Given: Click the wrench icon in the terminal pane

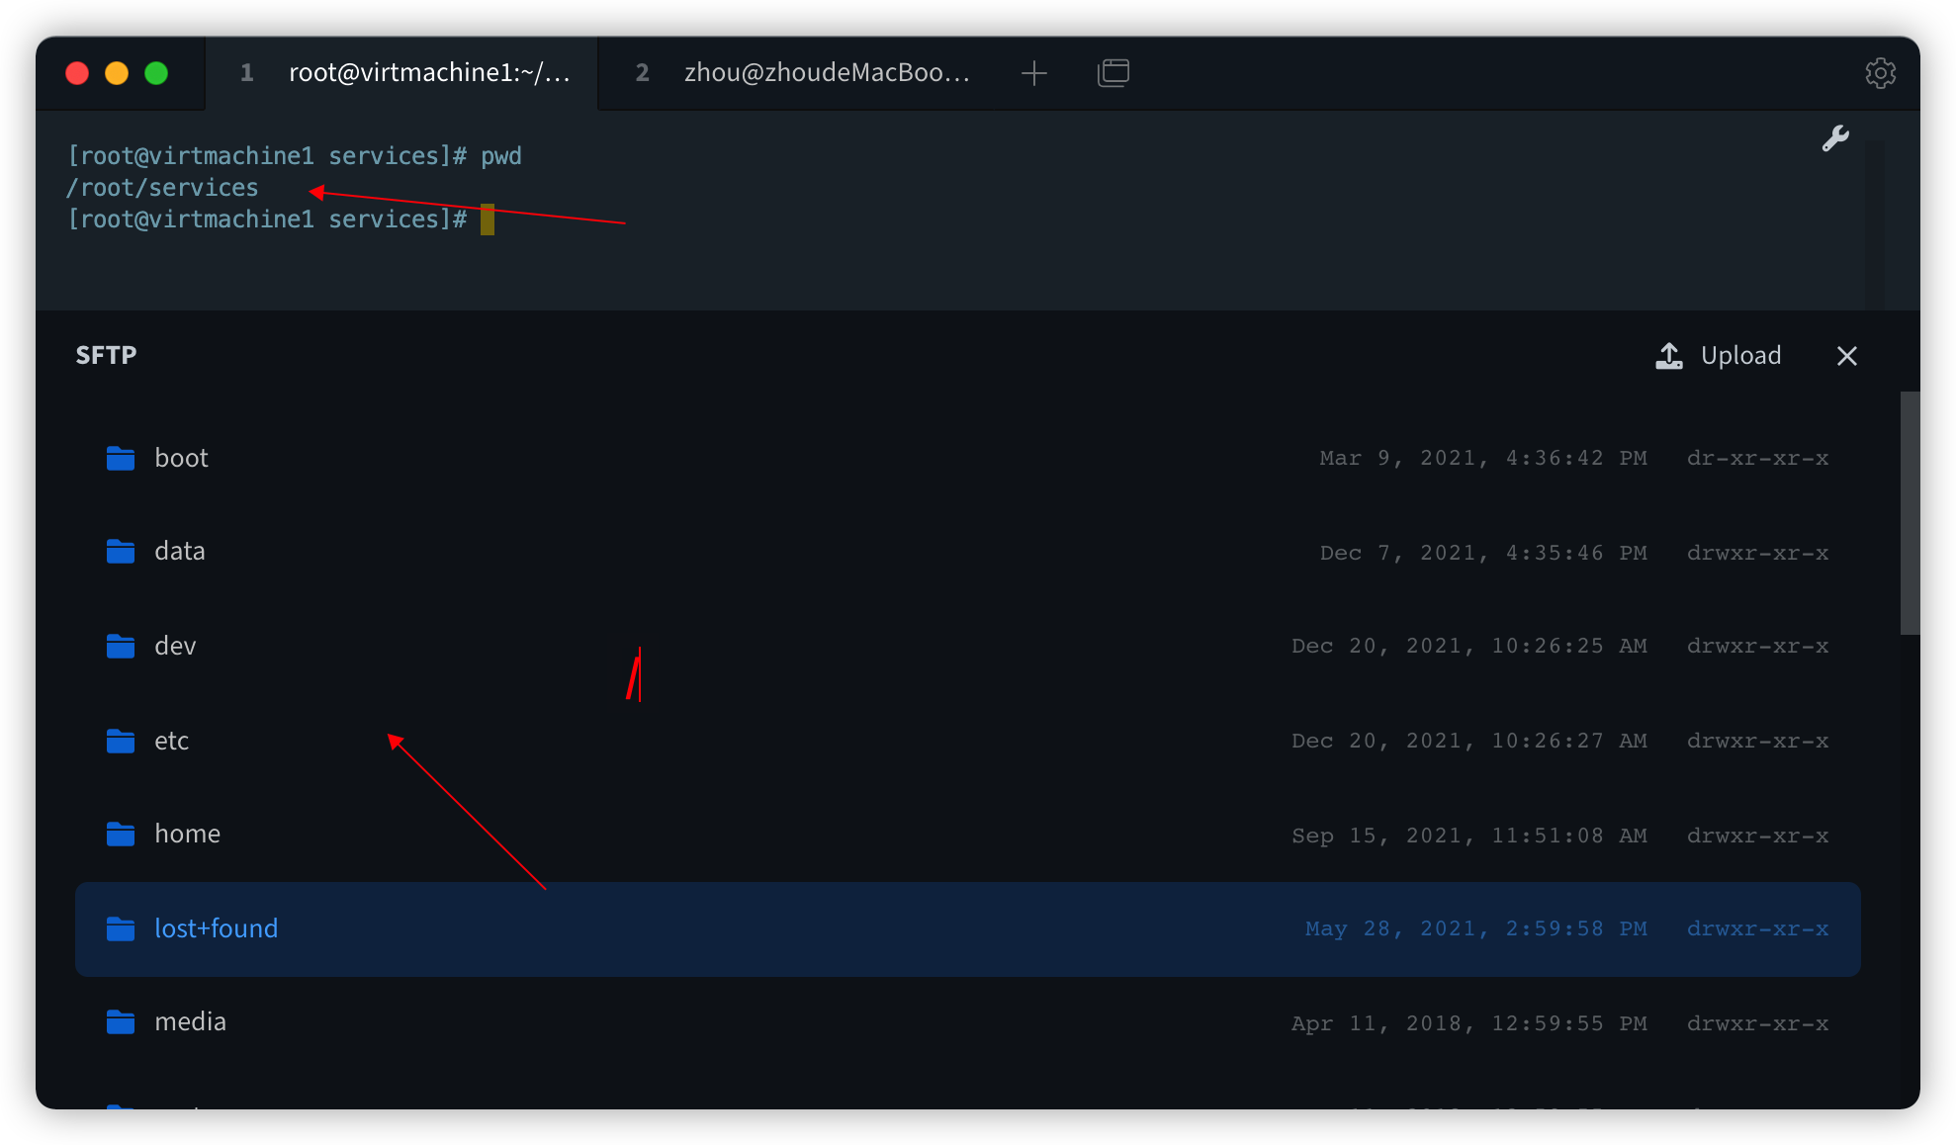Looking at the screenshot, I should pos(1835,138).
